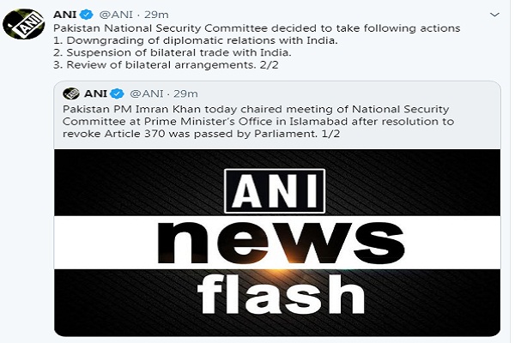Click the 29m timestamp in the quoted tweet
The height and width of the screenshot is (343, 515).
pyautogui.click(x=186, y=93)
